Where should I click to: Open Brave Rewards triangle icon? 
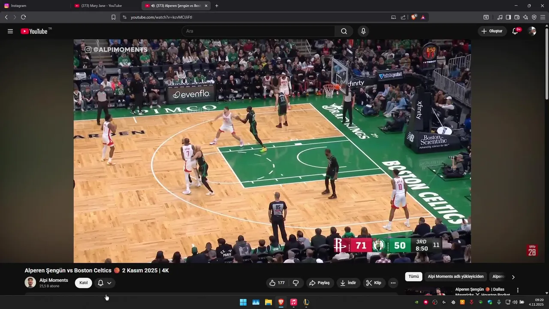click(423, 17)
